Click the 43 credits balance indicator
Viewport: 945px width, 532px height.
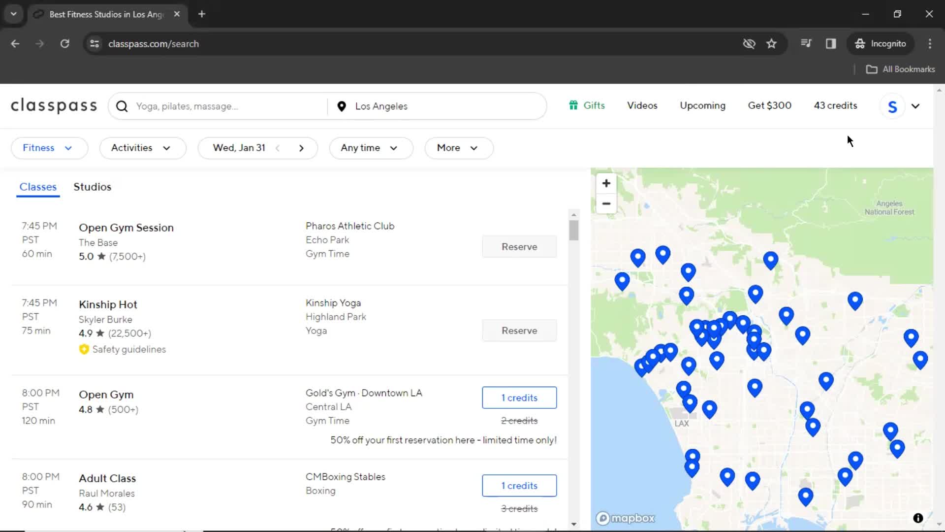tap(835, 106)
